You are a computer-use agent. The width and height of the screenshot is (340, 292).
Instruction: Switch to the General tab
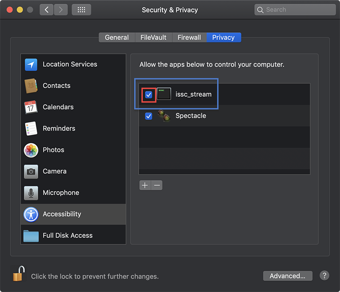coord(117,37)
